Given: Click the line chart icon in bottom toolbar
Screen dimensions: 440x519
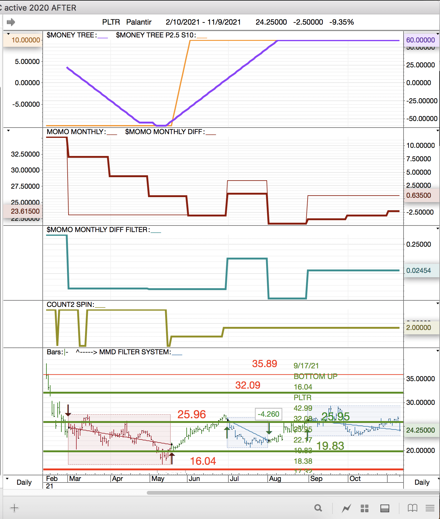Looking at the screenshot, I should click(x=346, y=508).
